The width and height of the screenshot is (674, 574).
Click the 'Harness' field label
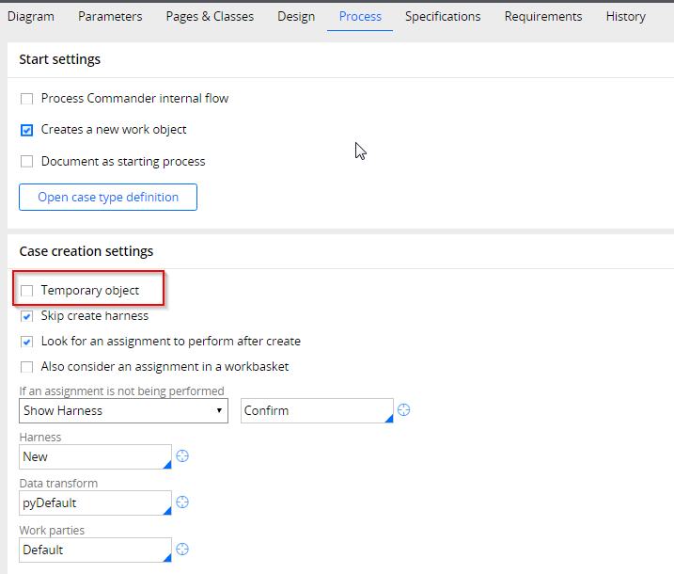[x=40, y=438]
